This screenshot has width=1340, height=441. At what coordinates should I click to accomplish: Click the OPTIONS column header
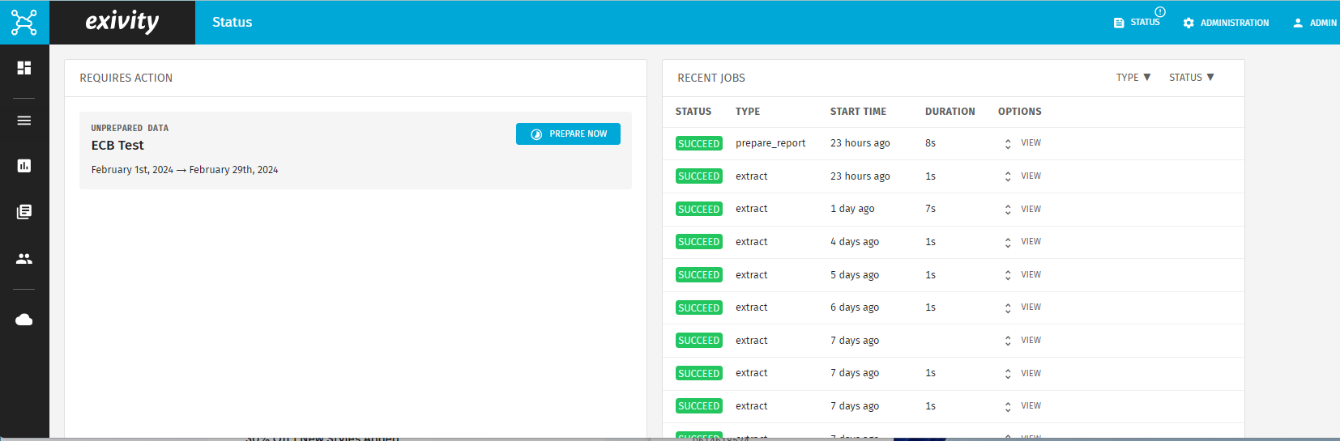point(1020,112)
